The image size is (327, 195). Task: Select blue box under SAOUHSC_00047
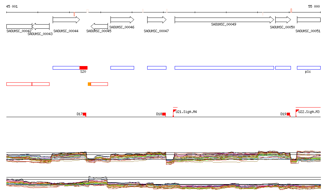pyautogui.click(x=157, y=68)
